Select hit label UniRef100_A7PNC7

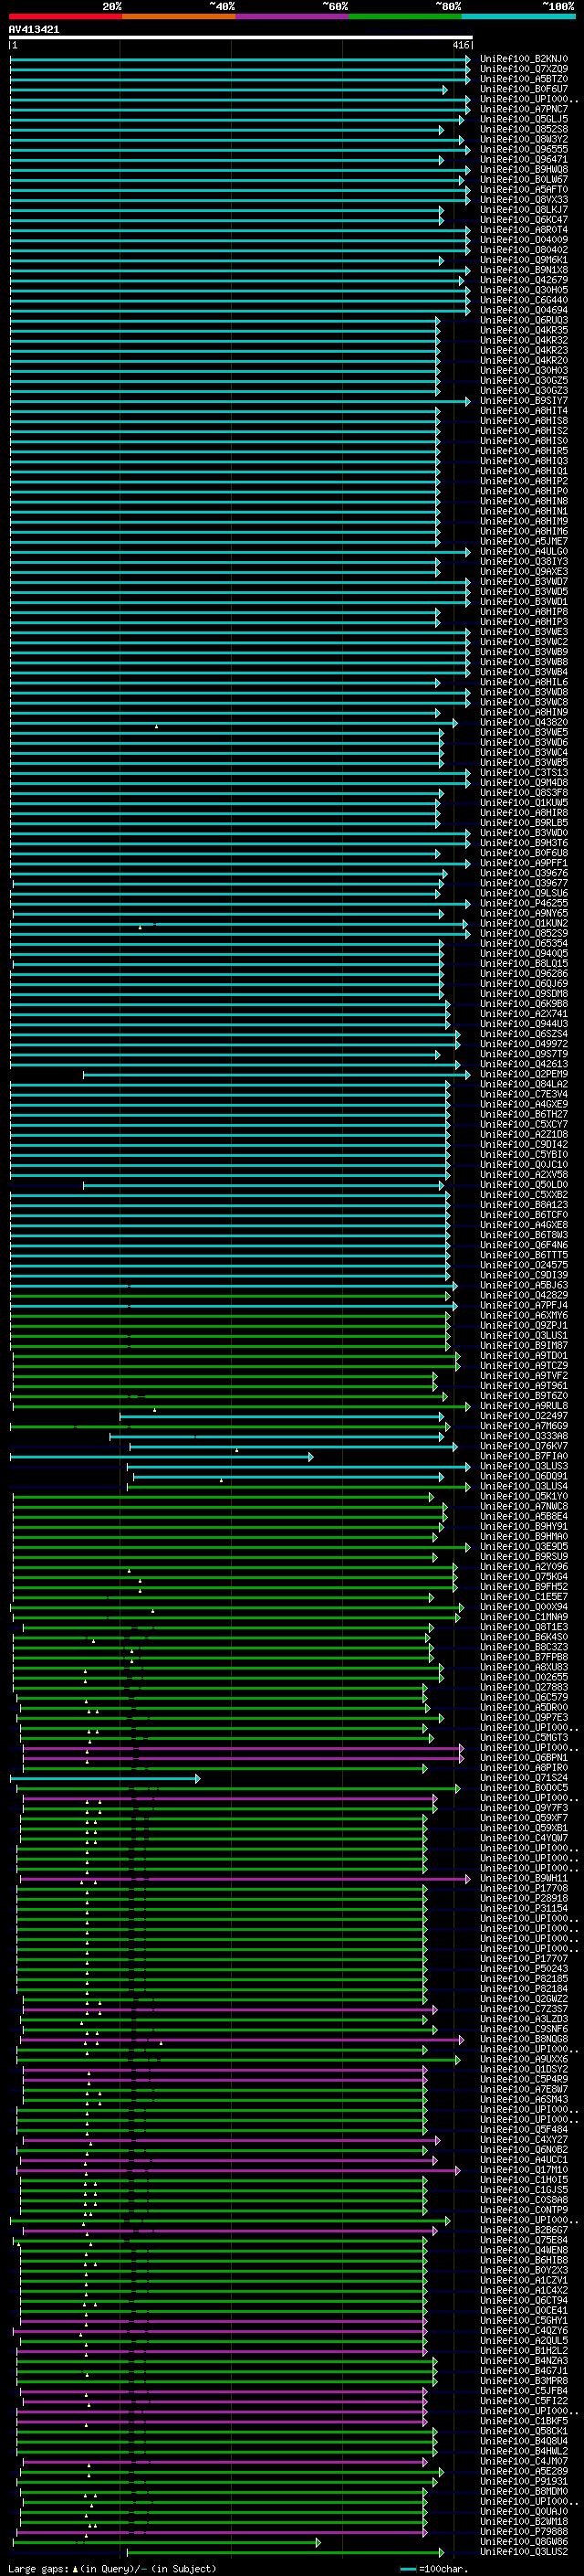(x=524, y=109)
